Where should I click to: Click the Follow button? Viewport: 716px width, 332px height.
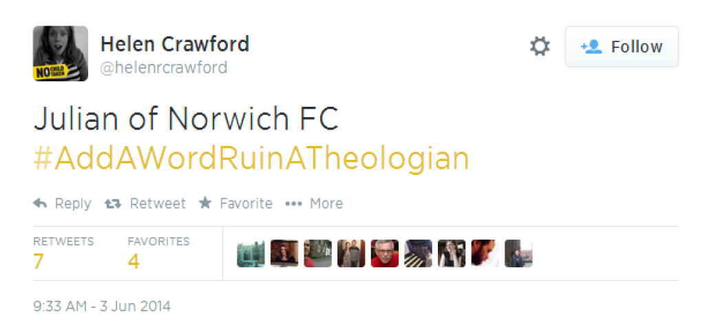tap(622, 47)
